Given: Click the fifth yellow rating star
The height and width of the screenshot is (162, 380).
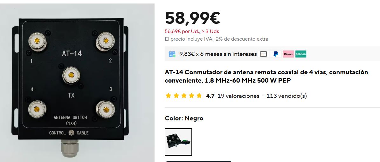Looking at the screenshot, I should pos(199,96).
